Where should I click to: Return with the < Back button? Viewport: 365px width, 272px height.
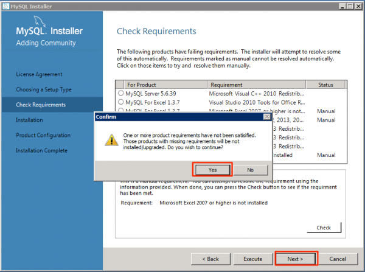pyautogui.click(x=210, y=259)
